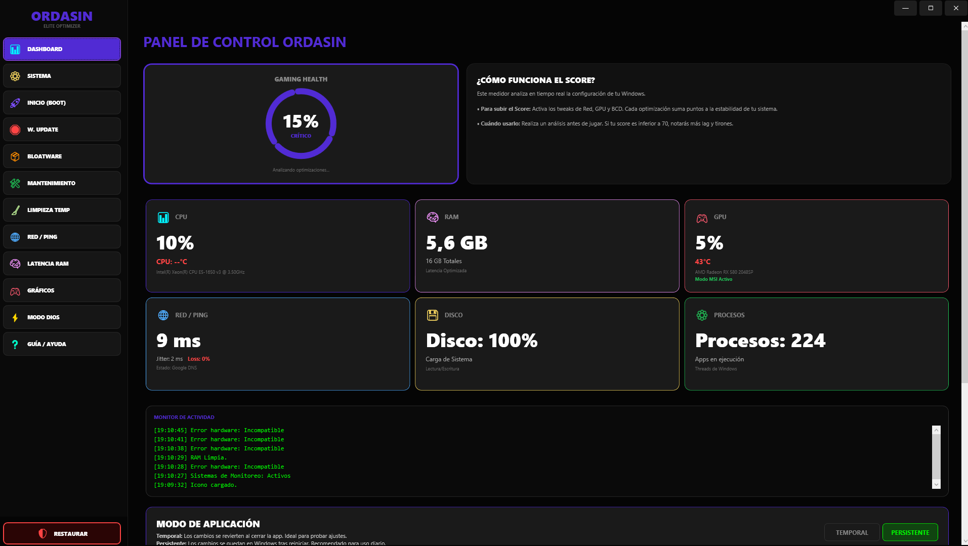This screenshot has width=968, height=546.
Task: Select the Dashboard icon in the sidebar
Action: [14, 49]
